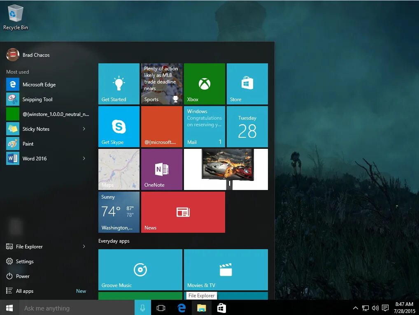Image resolution: width=419 pixels, height=315 pixels.
Task: Launch Sticky Notes from Most used
Action: 43,129
